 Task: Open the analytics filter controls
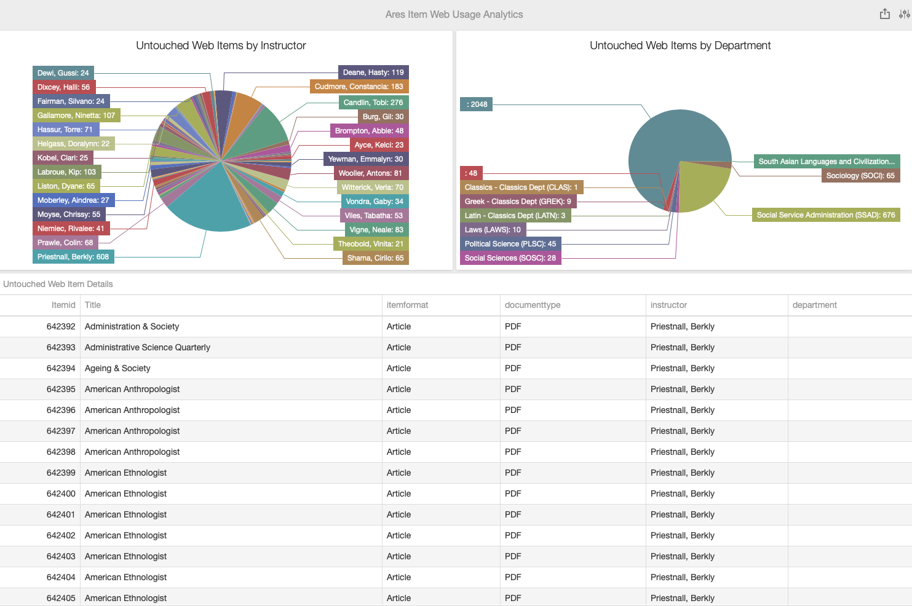tap(903, 14)
